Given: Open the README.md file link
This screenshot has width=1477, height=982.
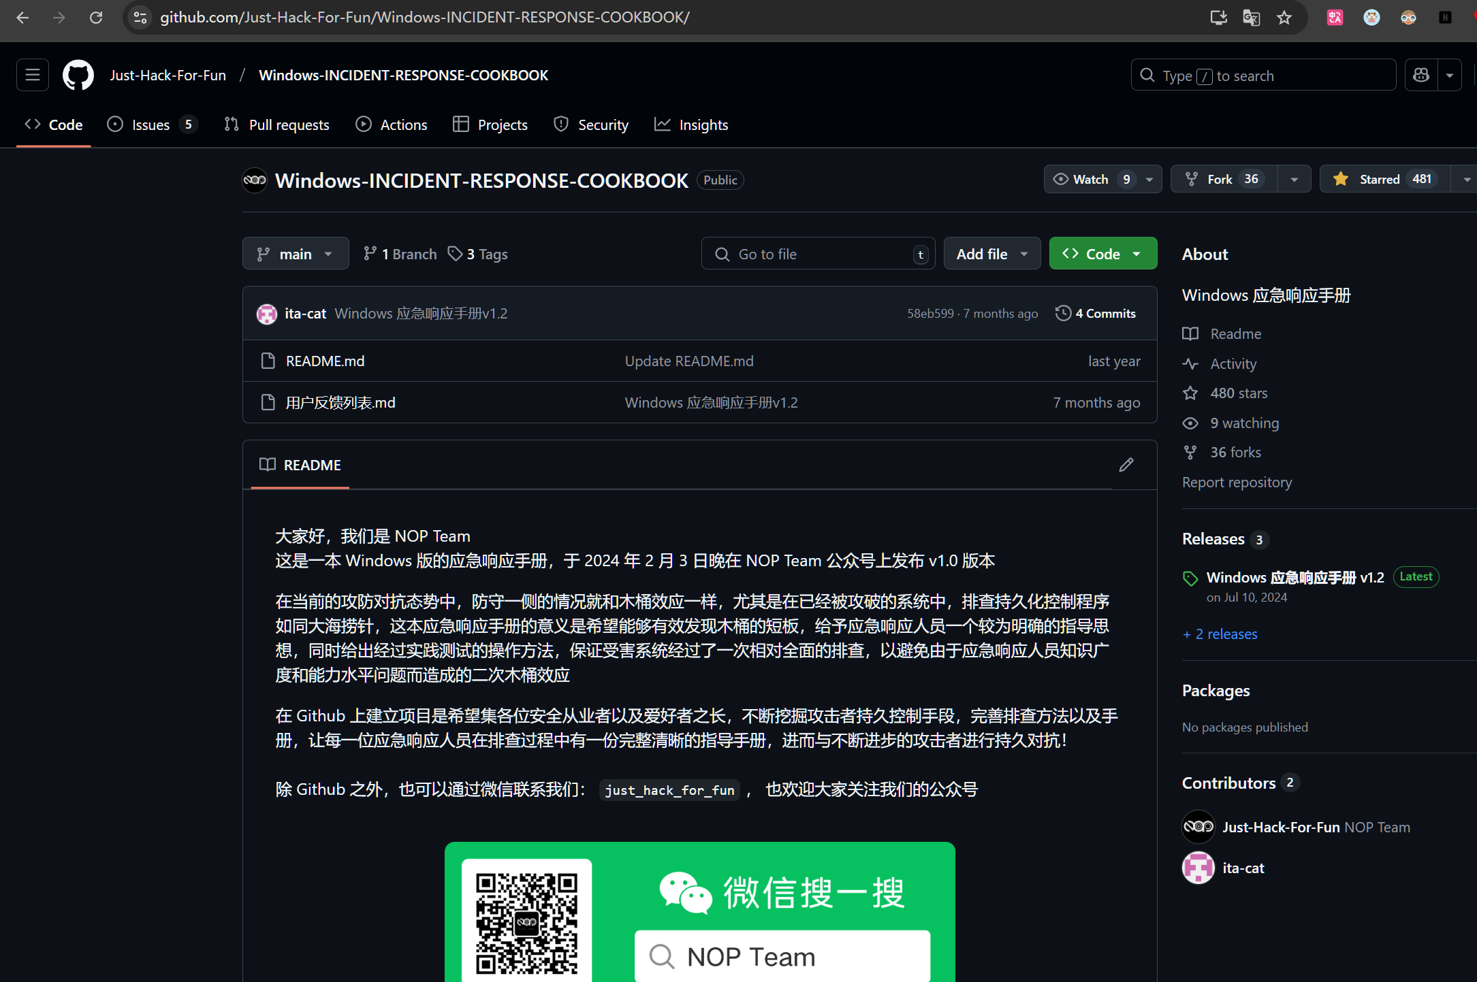Looking at the screenshot, I should (x=325, y=361).
